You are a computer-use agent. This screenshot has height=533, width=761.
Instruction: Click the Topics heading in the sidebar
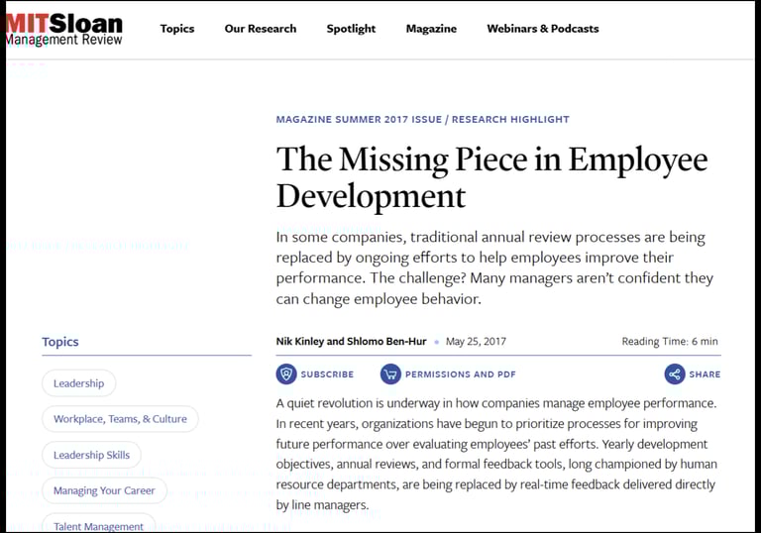pos(60,342)
